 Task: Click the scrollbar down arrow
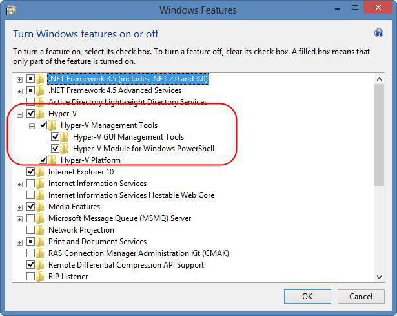point(380,277)
